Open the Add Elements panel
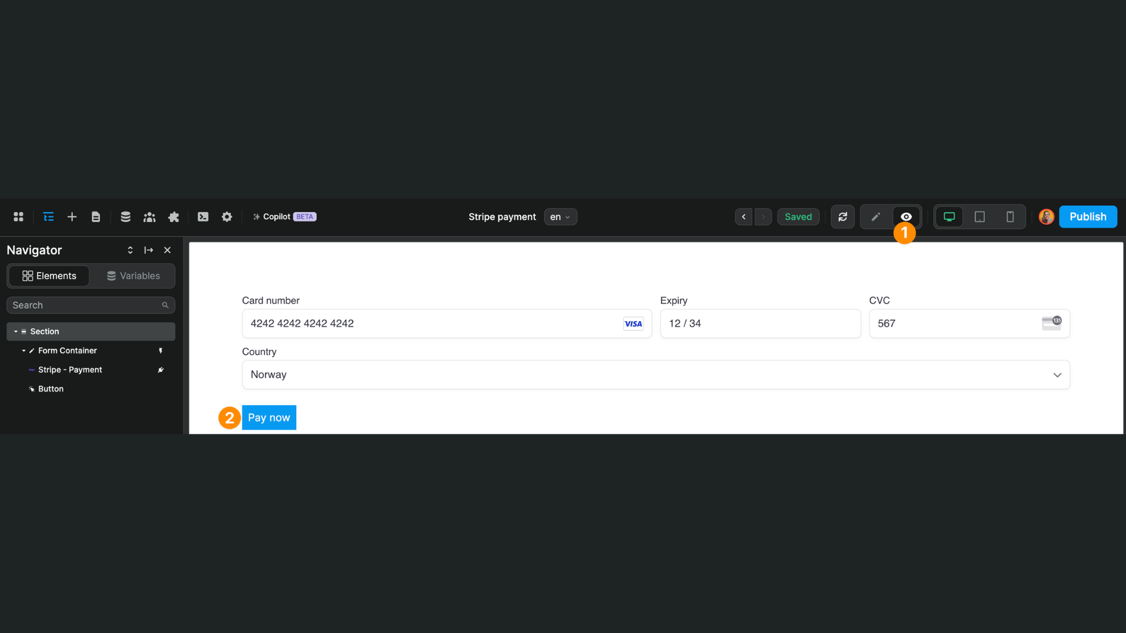Viewport: 1126px width, 633px height. point(72,216)
